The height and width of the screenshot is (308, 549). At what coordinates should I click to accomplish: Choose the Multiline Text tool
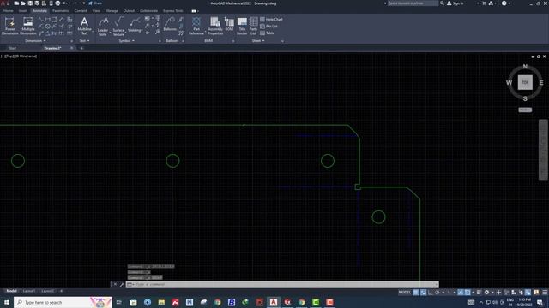(x=84, y=26)
